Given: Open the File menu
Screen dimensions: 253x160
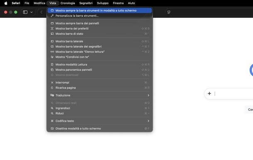Looking at the screenshot, I should [27, 3].
